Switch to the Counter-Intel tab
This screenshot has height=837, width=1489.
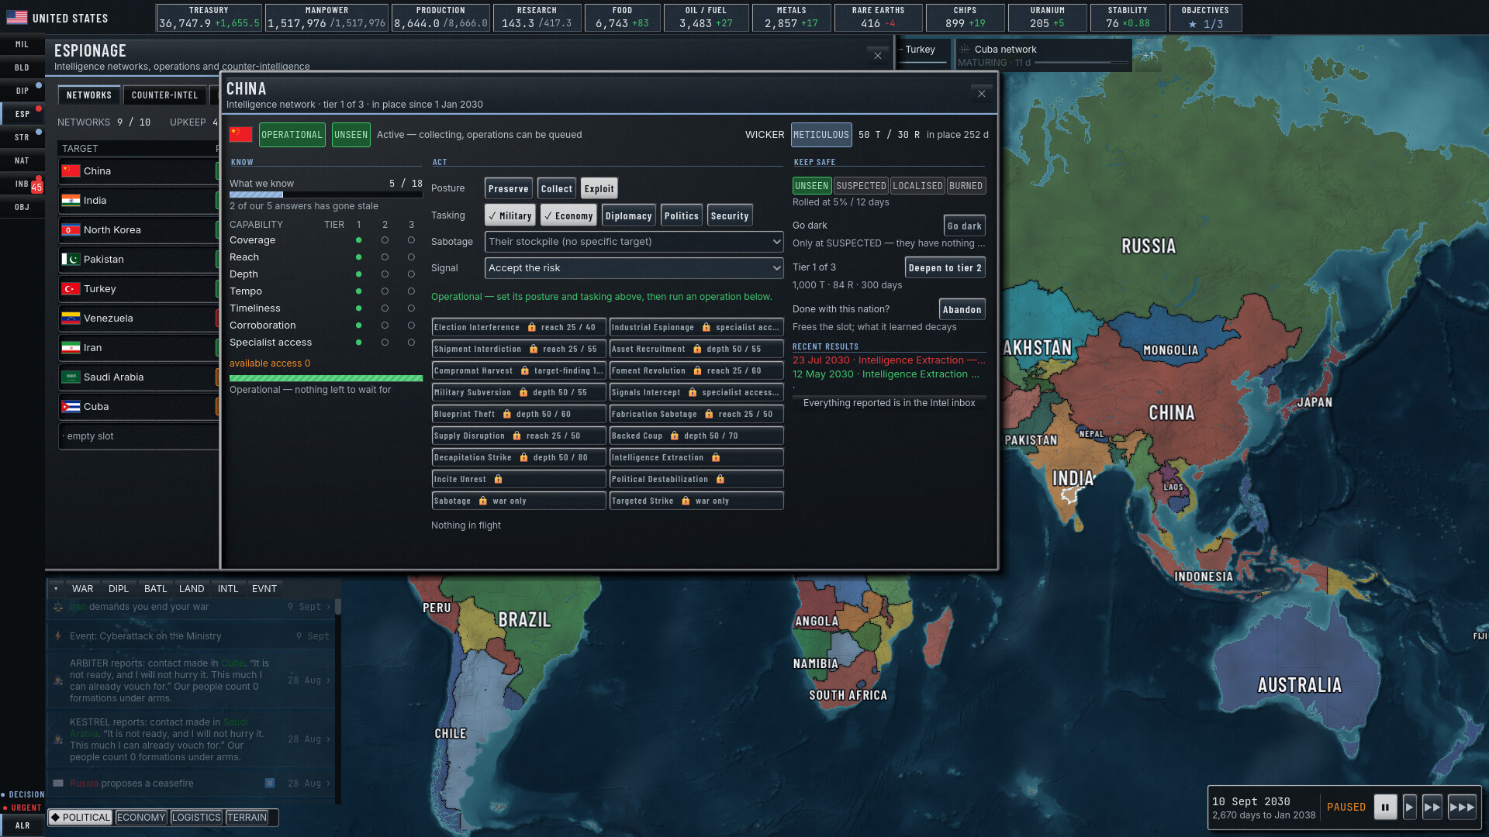click(x=164, y=95)
